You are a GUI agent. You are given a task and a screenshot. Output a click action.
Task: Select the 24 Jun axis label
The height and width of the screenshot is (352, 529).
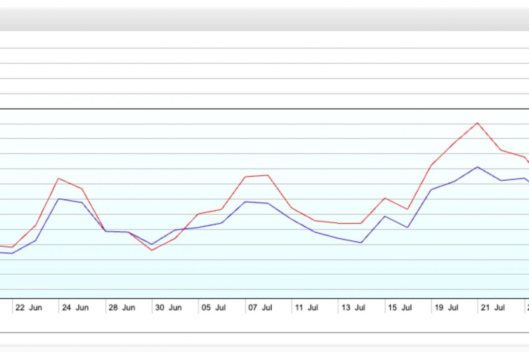(x=75, y=308)
